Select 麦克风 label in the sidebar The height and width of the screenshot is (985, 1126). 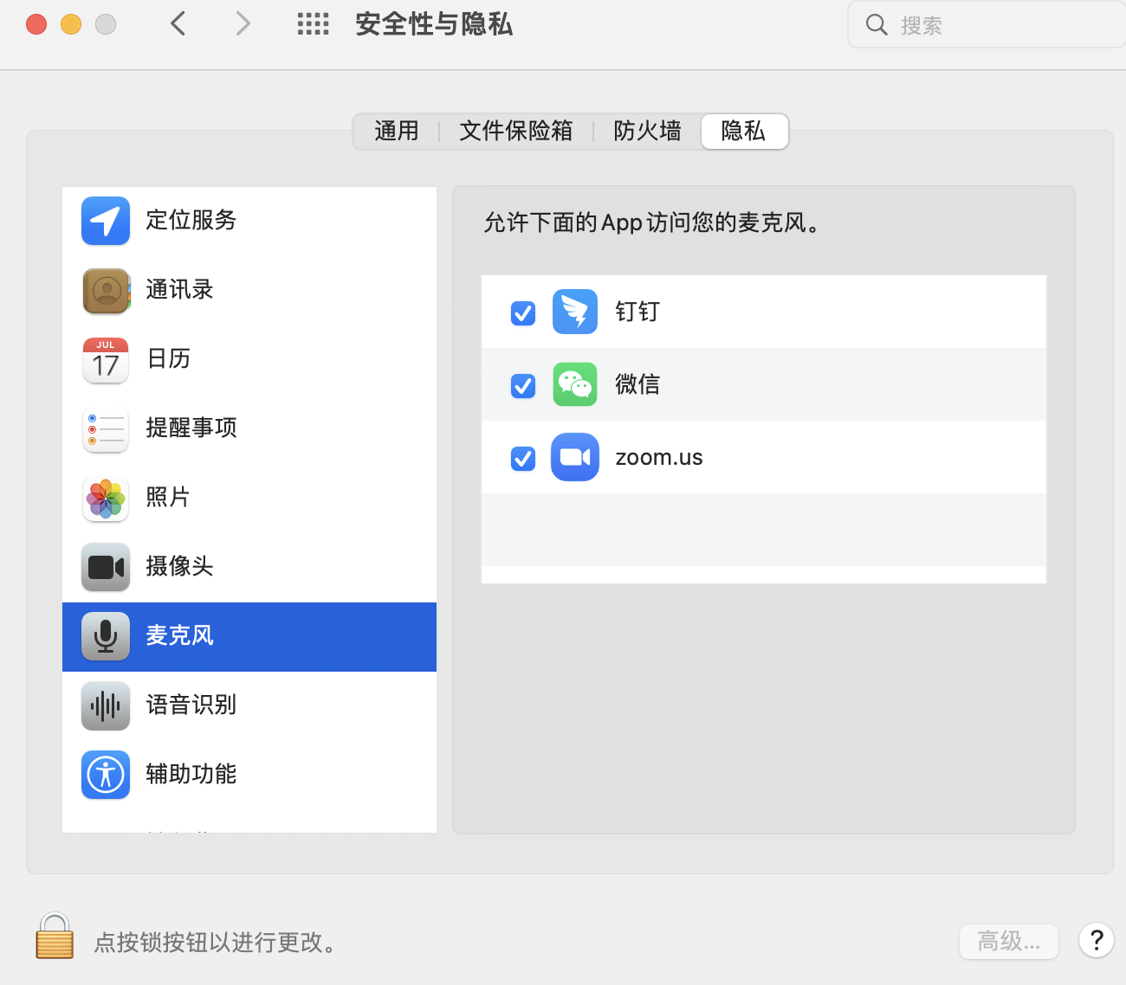179,635
